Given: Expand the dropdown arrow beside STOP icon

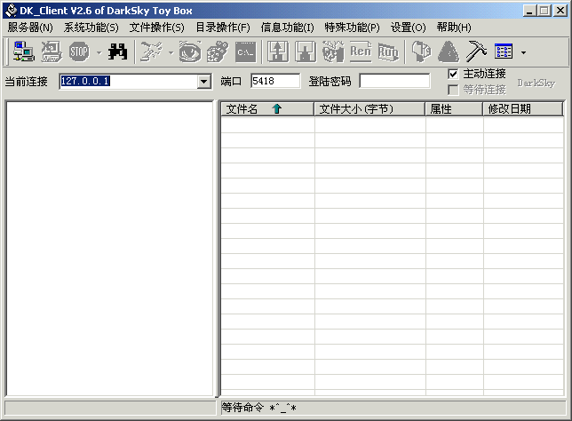Looking at the screenshot, I should [98, 52].
